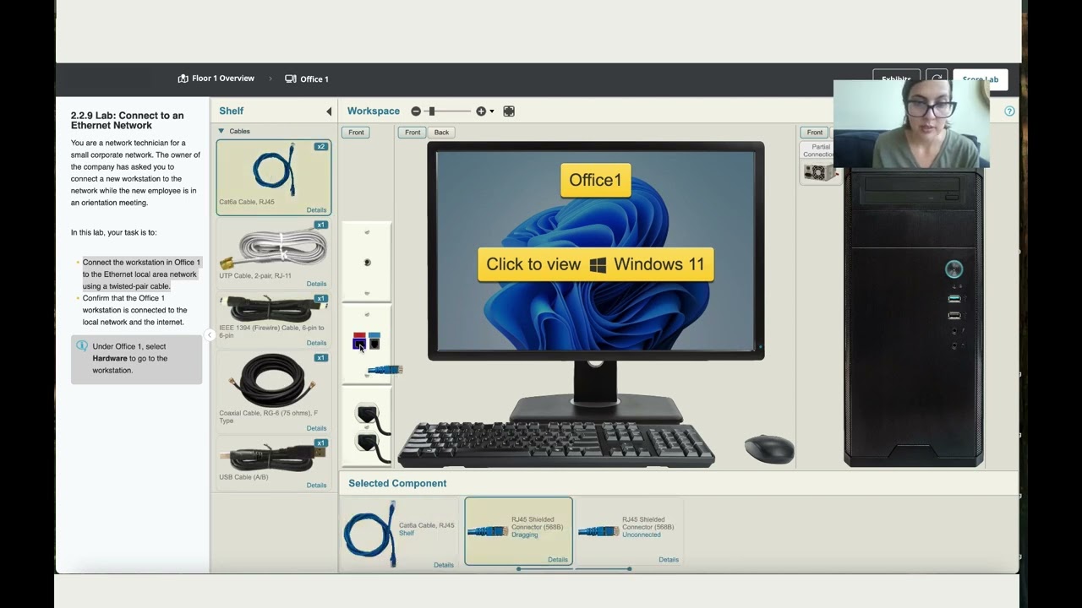This screenshot has width=1082, height=608.
Task: Switch monitor to Back view
Action: (x=441, y=133)
